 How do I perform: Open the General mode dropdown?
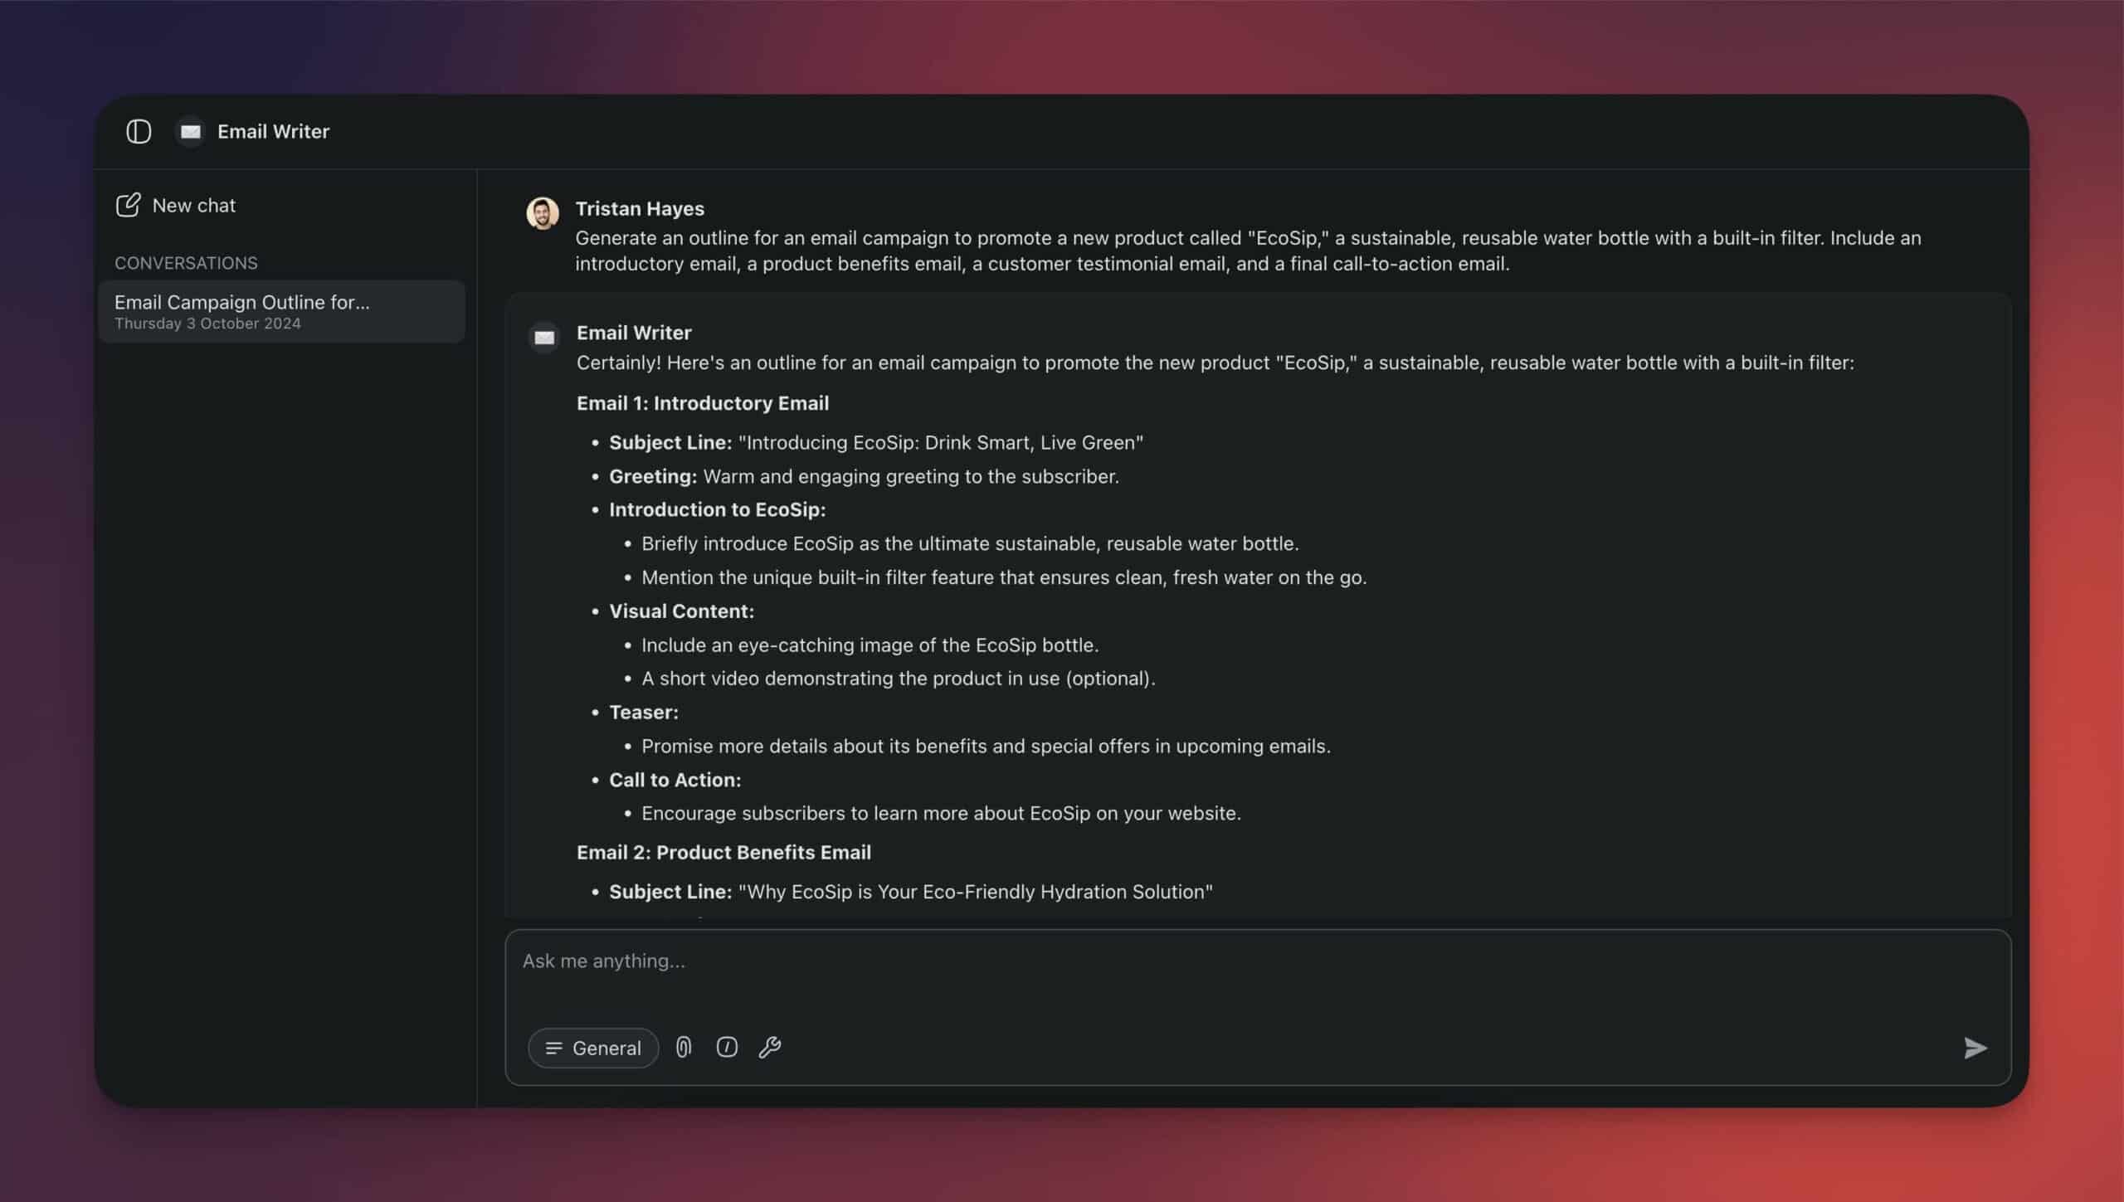(x=593, y=1048)
